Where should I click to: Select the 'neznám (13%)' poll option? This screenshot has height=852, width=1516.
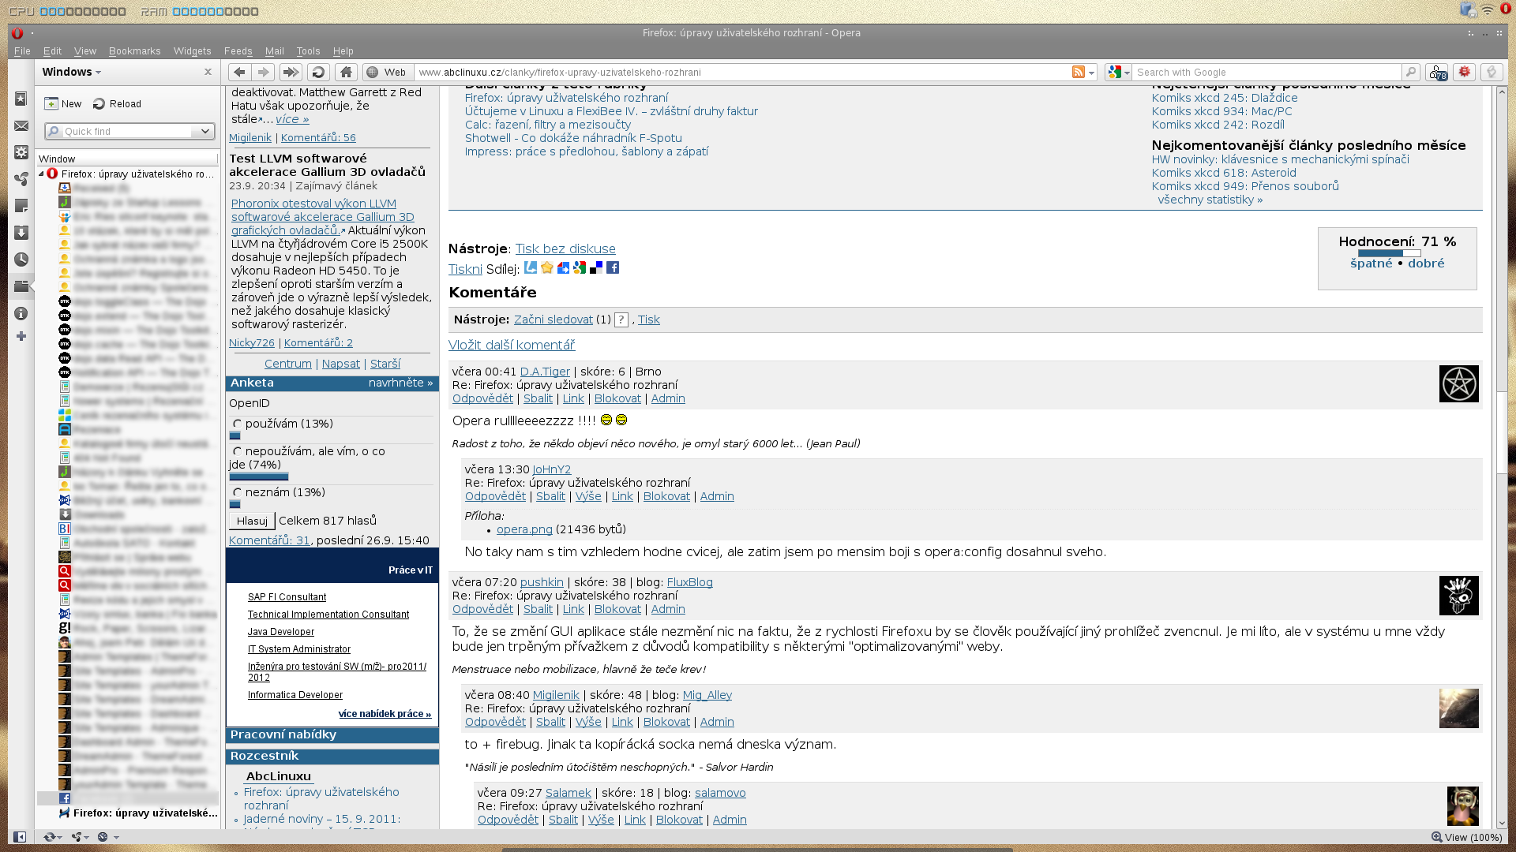pos(237,493)
